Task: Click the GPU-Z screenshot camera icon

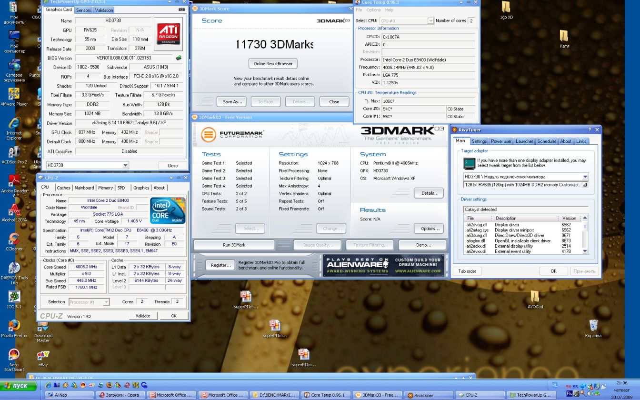Action: tap(181, 10)
